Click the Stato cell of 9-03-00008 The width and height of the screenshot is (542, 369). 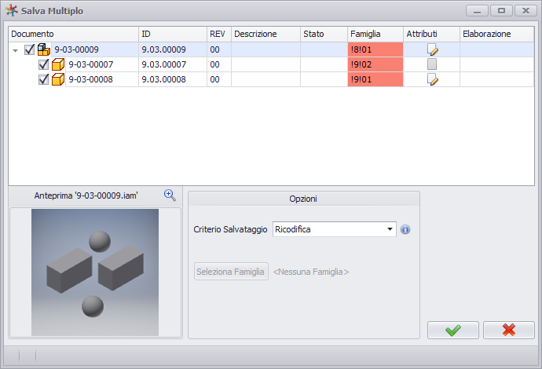324,79
